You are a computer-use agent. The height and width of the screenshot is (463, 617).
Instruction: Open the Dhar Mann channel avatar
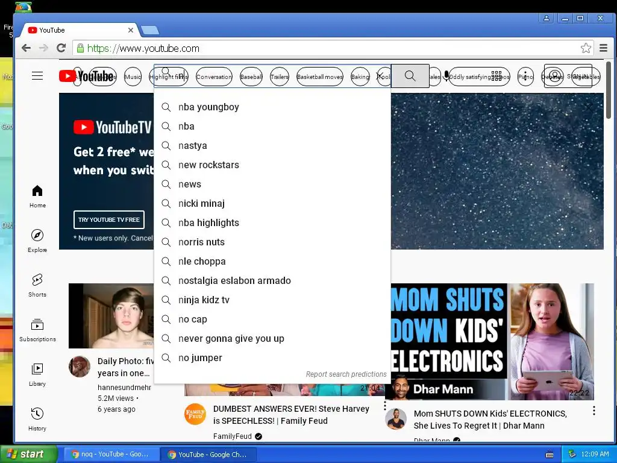pos(395,419)
